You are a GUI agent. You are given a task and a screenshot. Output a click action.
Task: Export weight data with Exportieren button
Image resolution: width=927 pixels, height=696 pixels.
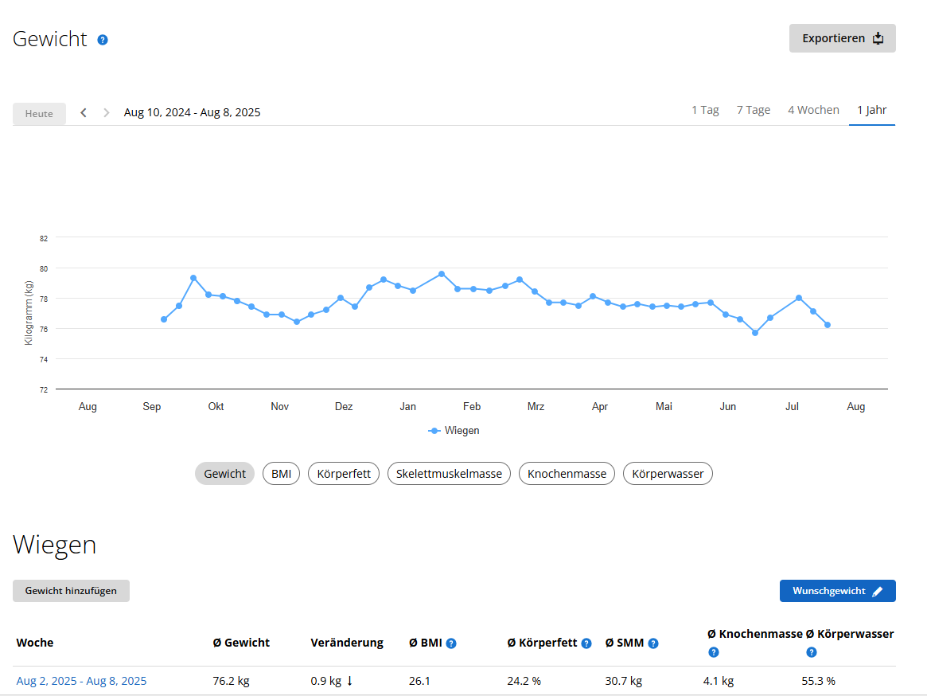click(842, 38)
